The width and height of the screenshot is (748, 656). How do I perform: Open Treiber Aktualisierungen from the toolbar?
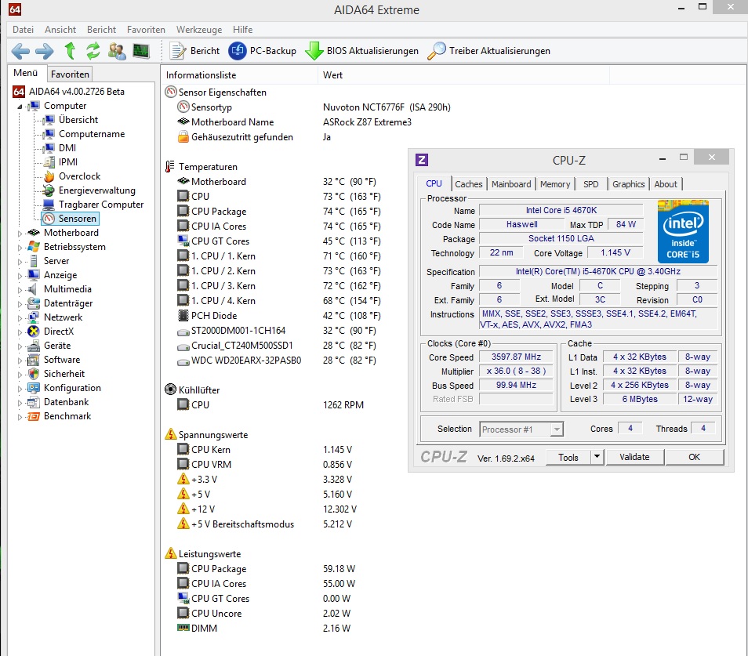(489, 50)
